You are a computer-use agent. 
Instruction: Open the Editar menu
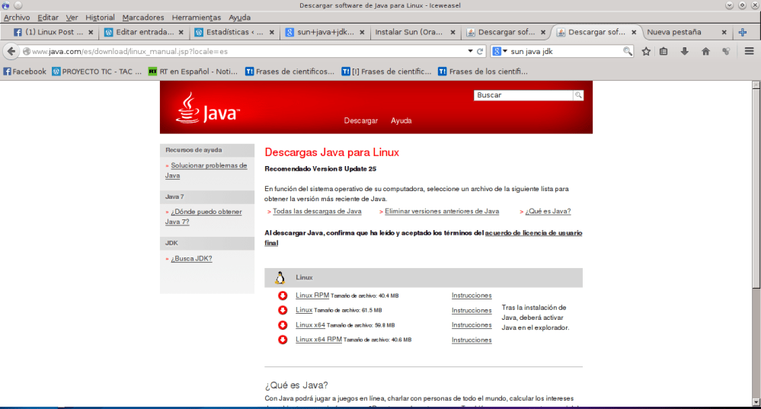coord(48,18)
